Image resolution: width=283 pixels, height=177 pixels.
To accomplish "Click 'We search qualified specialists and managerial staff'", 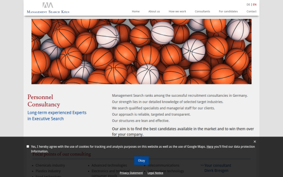I will pyautogui.click(x=163, y=108).
